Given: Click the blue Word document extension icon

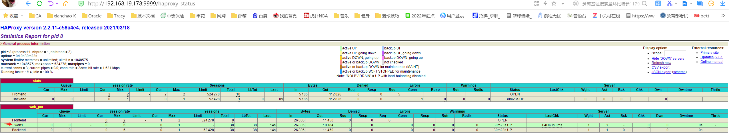Looking at the screenshot, I should point(685,3).
